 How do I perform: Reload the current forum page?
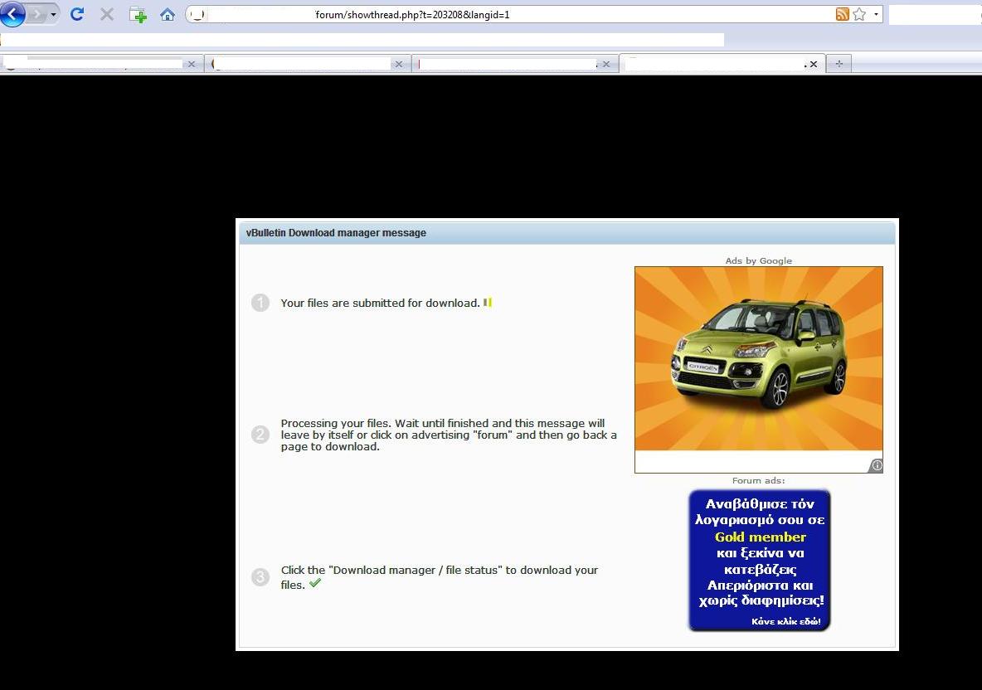coord(77,14)
